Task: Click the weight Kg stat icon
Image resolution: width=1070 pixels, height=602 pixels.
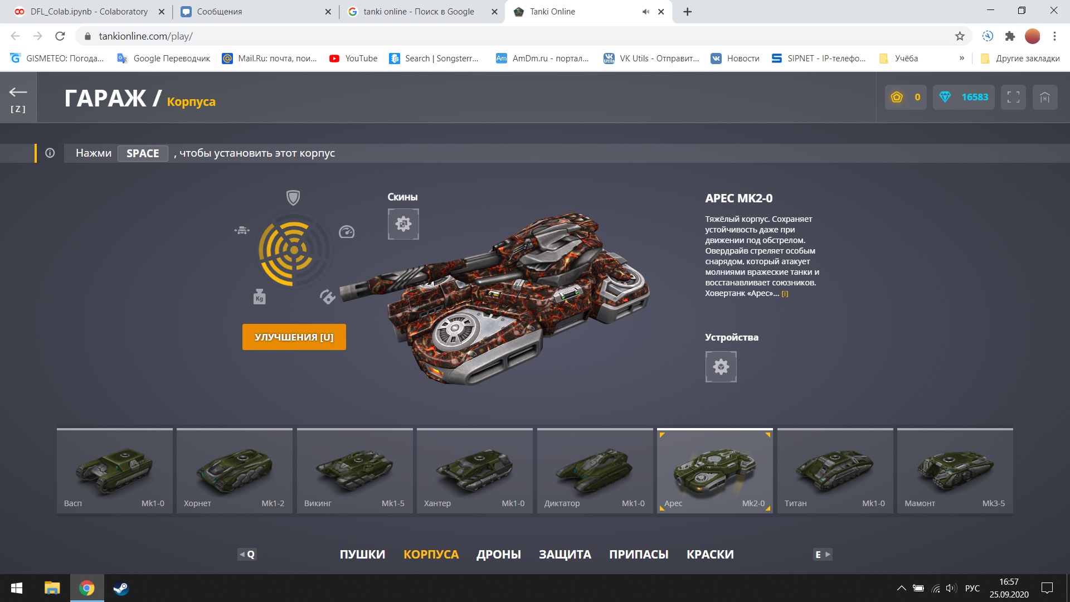Action: coord(259,297)
